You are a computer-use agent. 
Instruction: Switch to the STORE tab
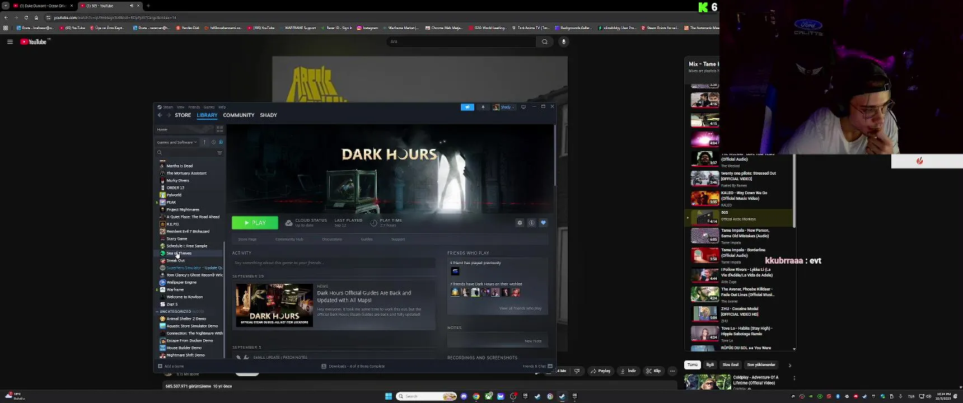coord(183,115)
